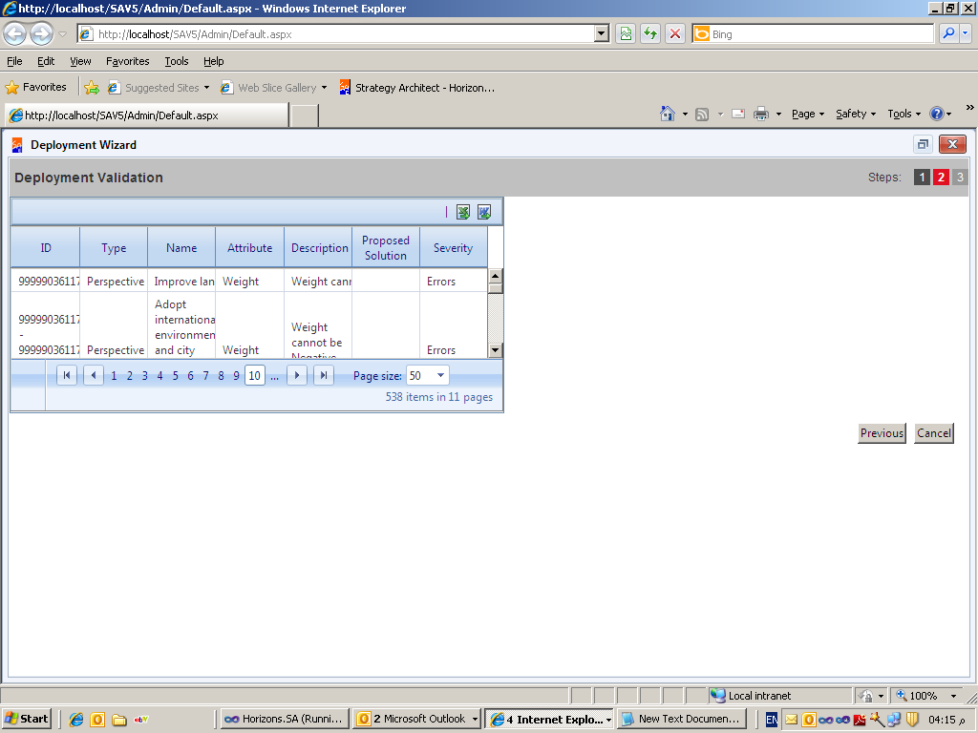978x733 pixels.
Task: Open the Help menu
Action: 213,61
